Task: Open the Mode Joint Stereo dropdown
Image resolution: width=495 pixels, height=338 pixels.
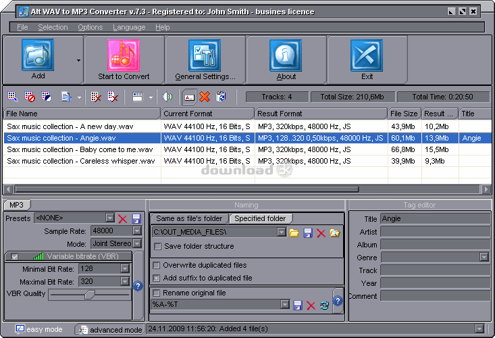Action: [x=137, y=243]
